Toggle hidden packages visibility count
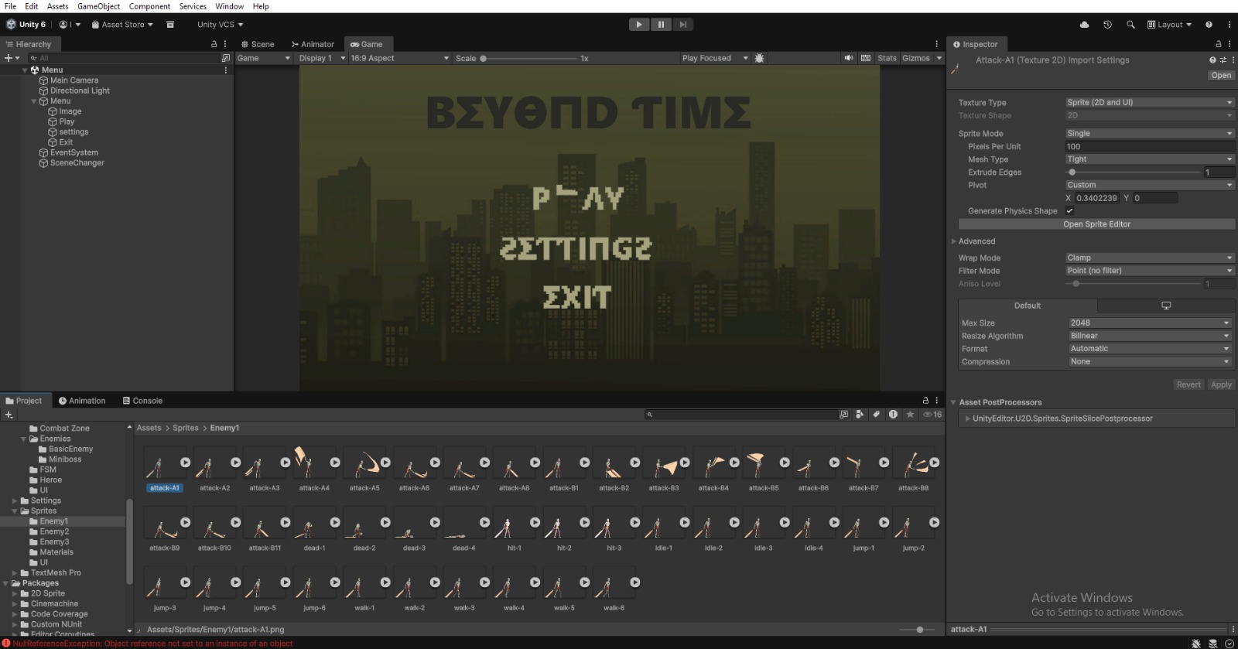The width and height of the screenshot is (1238, 649). [932, 415]
